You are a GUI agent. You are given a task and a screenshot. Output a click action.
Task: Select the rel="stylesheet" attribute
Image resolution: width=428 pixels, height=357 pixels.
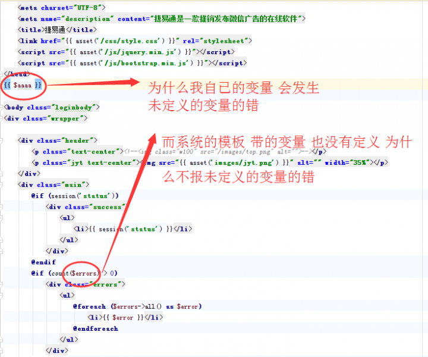(215, 41)
